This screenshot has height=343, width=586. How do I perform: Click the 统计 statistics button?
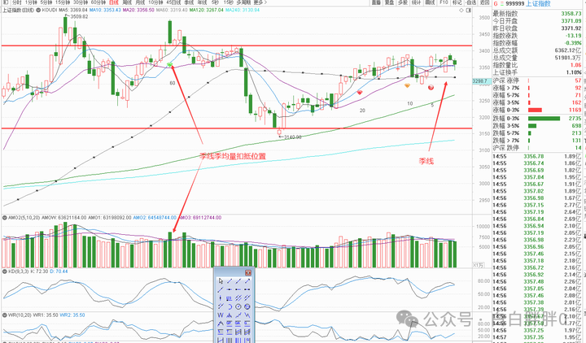click(417, 2)
